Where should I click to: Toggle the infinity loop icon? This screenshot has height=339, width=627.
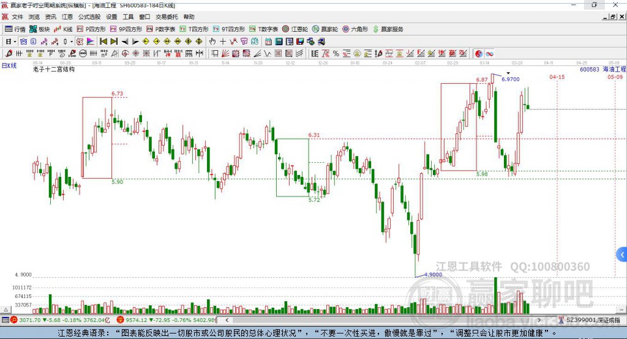tap(489, 54)
